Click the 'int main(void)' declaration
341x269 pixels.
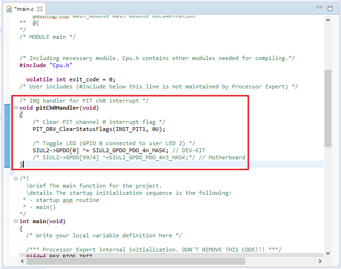point(42,221)
